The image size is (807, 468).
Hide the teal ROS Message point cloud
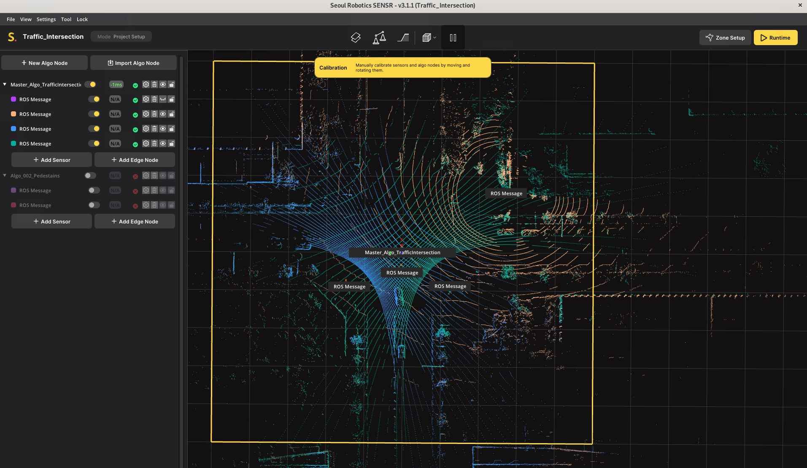tap(163, 143)
